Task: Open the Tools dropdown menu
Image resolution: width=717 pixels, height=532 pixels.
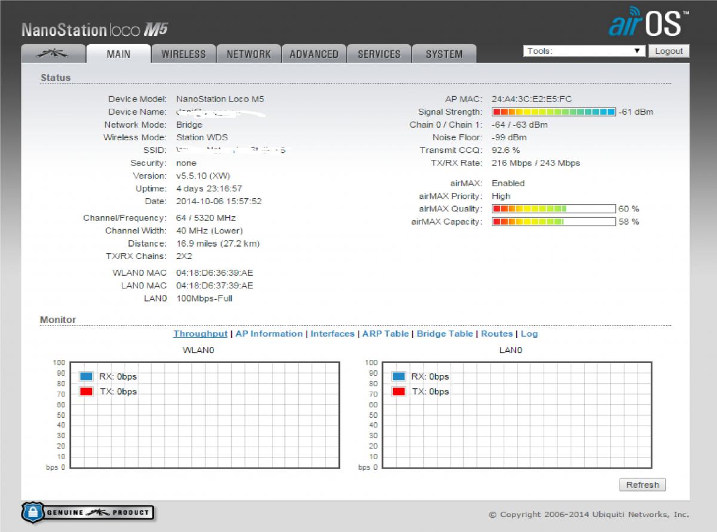Action: point(584,51)
